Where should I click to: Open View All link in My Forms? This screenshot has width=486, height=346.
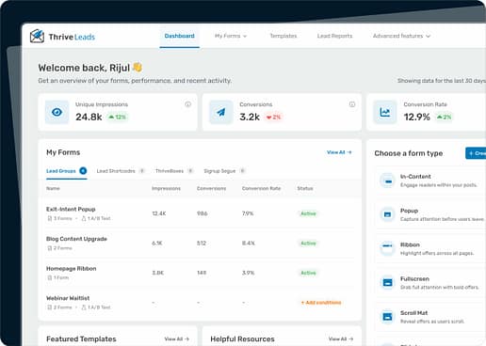(339, 152)
